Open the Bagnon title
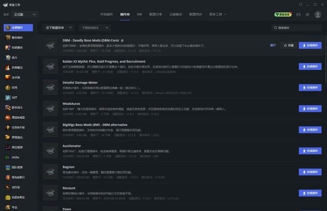 point(69,167)
